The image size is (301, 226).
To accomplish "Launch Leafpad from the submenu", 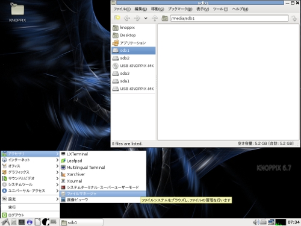I will pos(103,161).
